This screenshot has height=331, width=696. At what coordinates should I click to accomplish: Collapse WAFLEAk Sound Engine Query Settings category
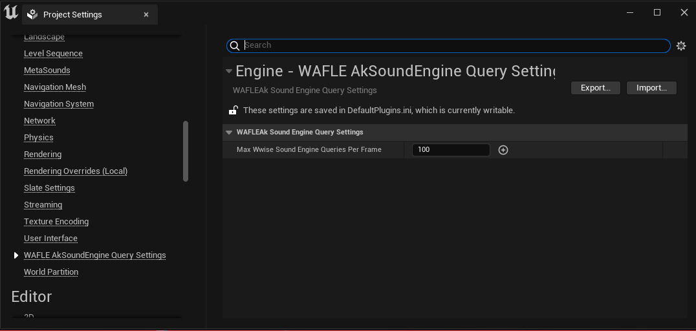(228, 132)
